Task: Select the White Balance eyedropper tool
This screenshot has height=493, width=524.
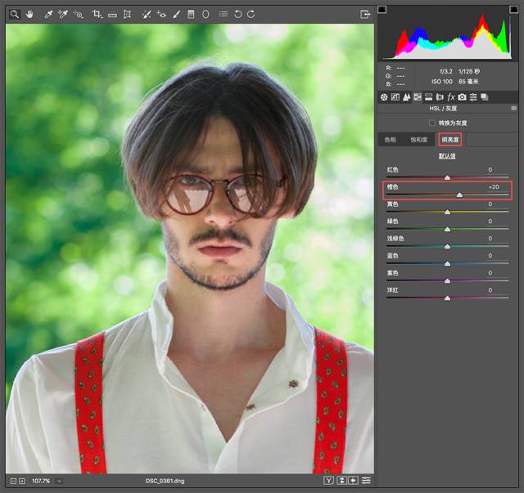Action: tap(47, 14)
